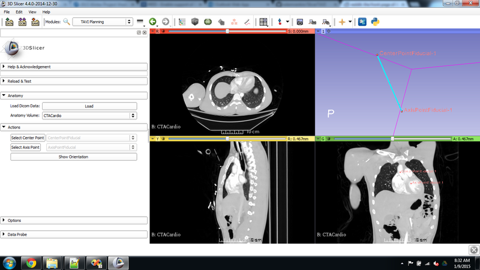This screenshot has width=480, height=270.
Task: Click the Load Data toolbar icon
Action: point(9,22)
